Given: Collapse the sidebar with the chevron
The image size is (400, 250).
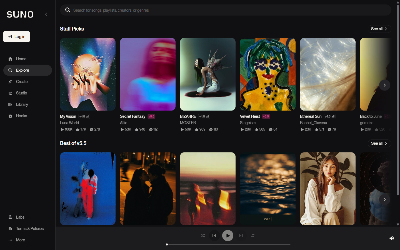Looking at the screenshot, I should coord(46,14).
